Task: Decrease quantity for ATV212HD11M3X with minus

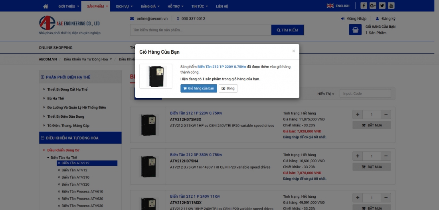Action: (386, 198)
